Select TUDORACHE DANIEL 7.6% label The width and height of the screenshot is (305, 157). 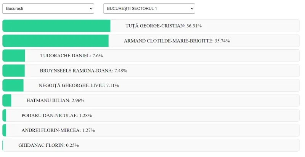(72, 56)
